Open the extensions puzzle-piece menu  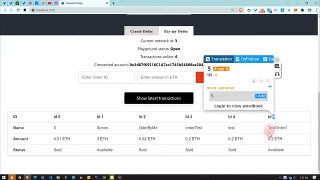tap(302, 10)
